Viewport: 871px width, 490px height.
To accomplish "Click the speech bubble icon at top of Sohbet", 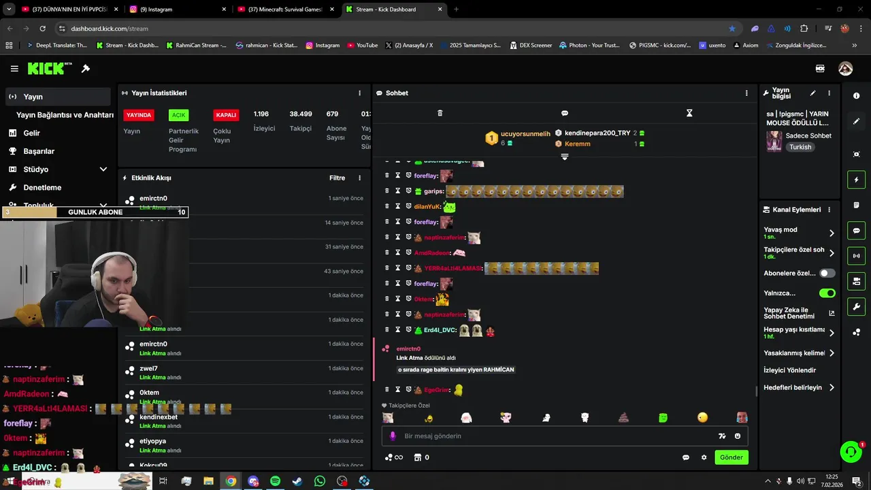I will click(x=564, y=113).
